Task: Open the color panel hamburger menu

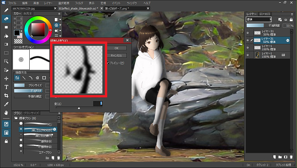Action: point(59,14)
